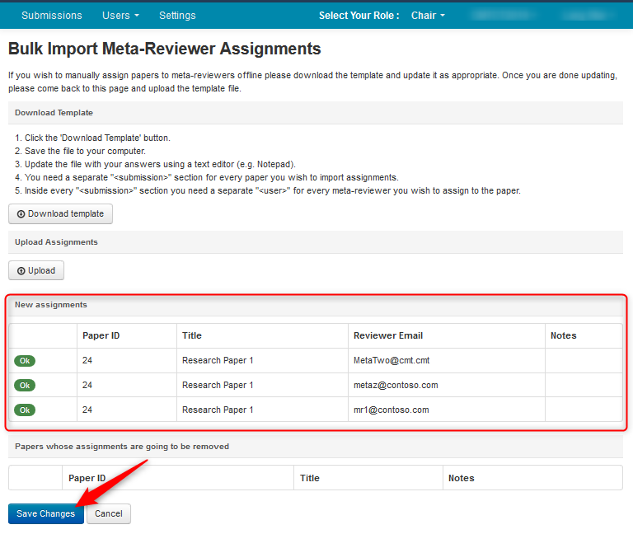This screenshot has height=534, width=633.
Task: Click Paper ID 24 in MetaTwo row
Action: (87, 360)
